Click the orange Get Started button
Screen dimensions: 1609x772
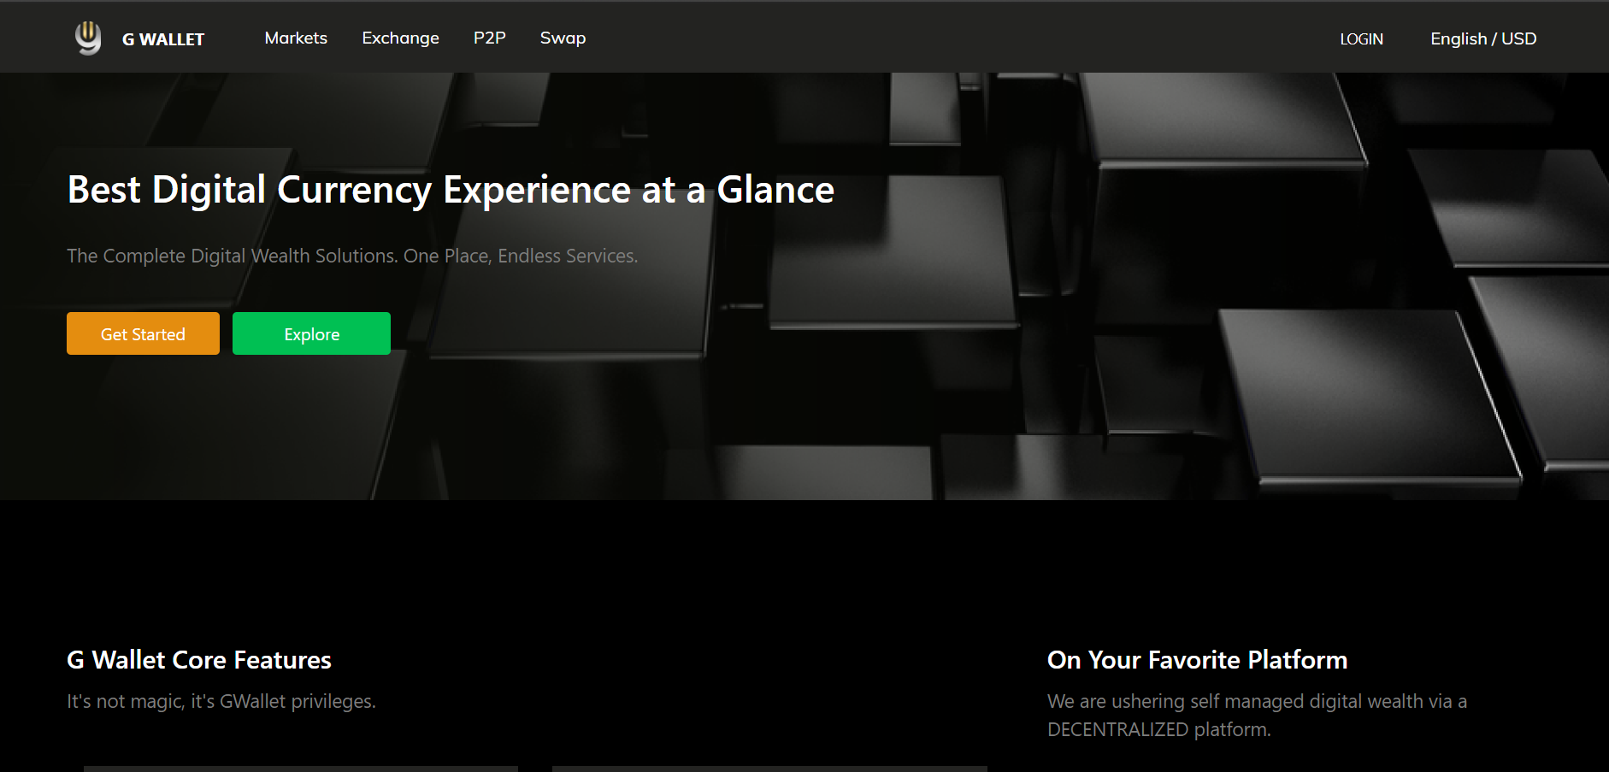pyautogui.click(x=143, y=333)
